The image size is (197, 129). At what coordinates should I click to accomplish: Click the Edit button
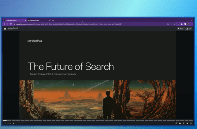(189, 29)
